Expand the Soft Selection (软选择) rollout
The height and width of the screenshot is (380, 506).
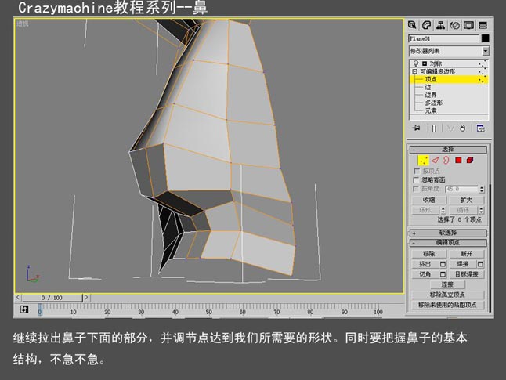click(448, 233)
